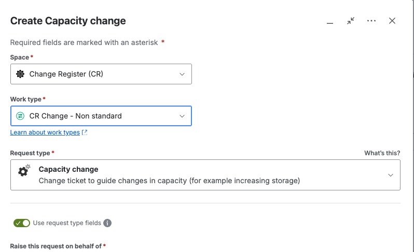Minimize the Create Capacity change dialog

click(329, 21)
